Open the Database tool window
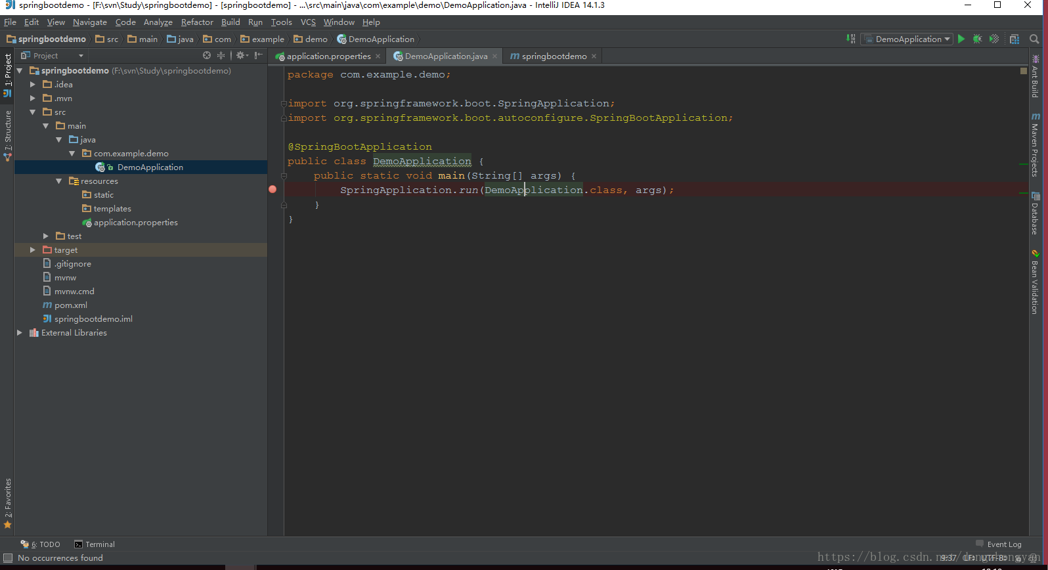The width and height of the screenshot is (1048, 570). 1036,213
